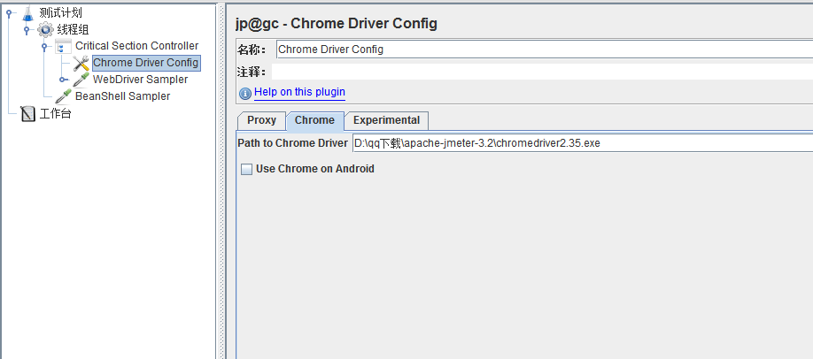This screenshot has height=359, width=813.
Task: Collapse the test plan (测试计划) tree node
Action: click(x=9, y=13)
